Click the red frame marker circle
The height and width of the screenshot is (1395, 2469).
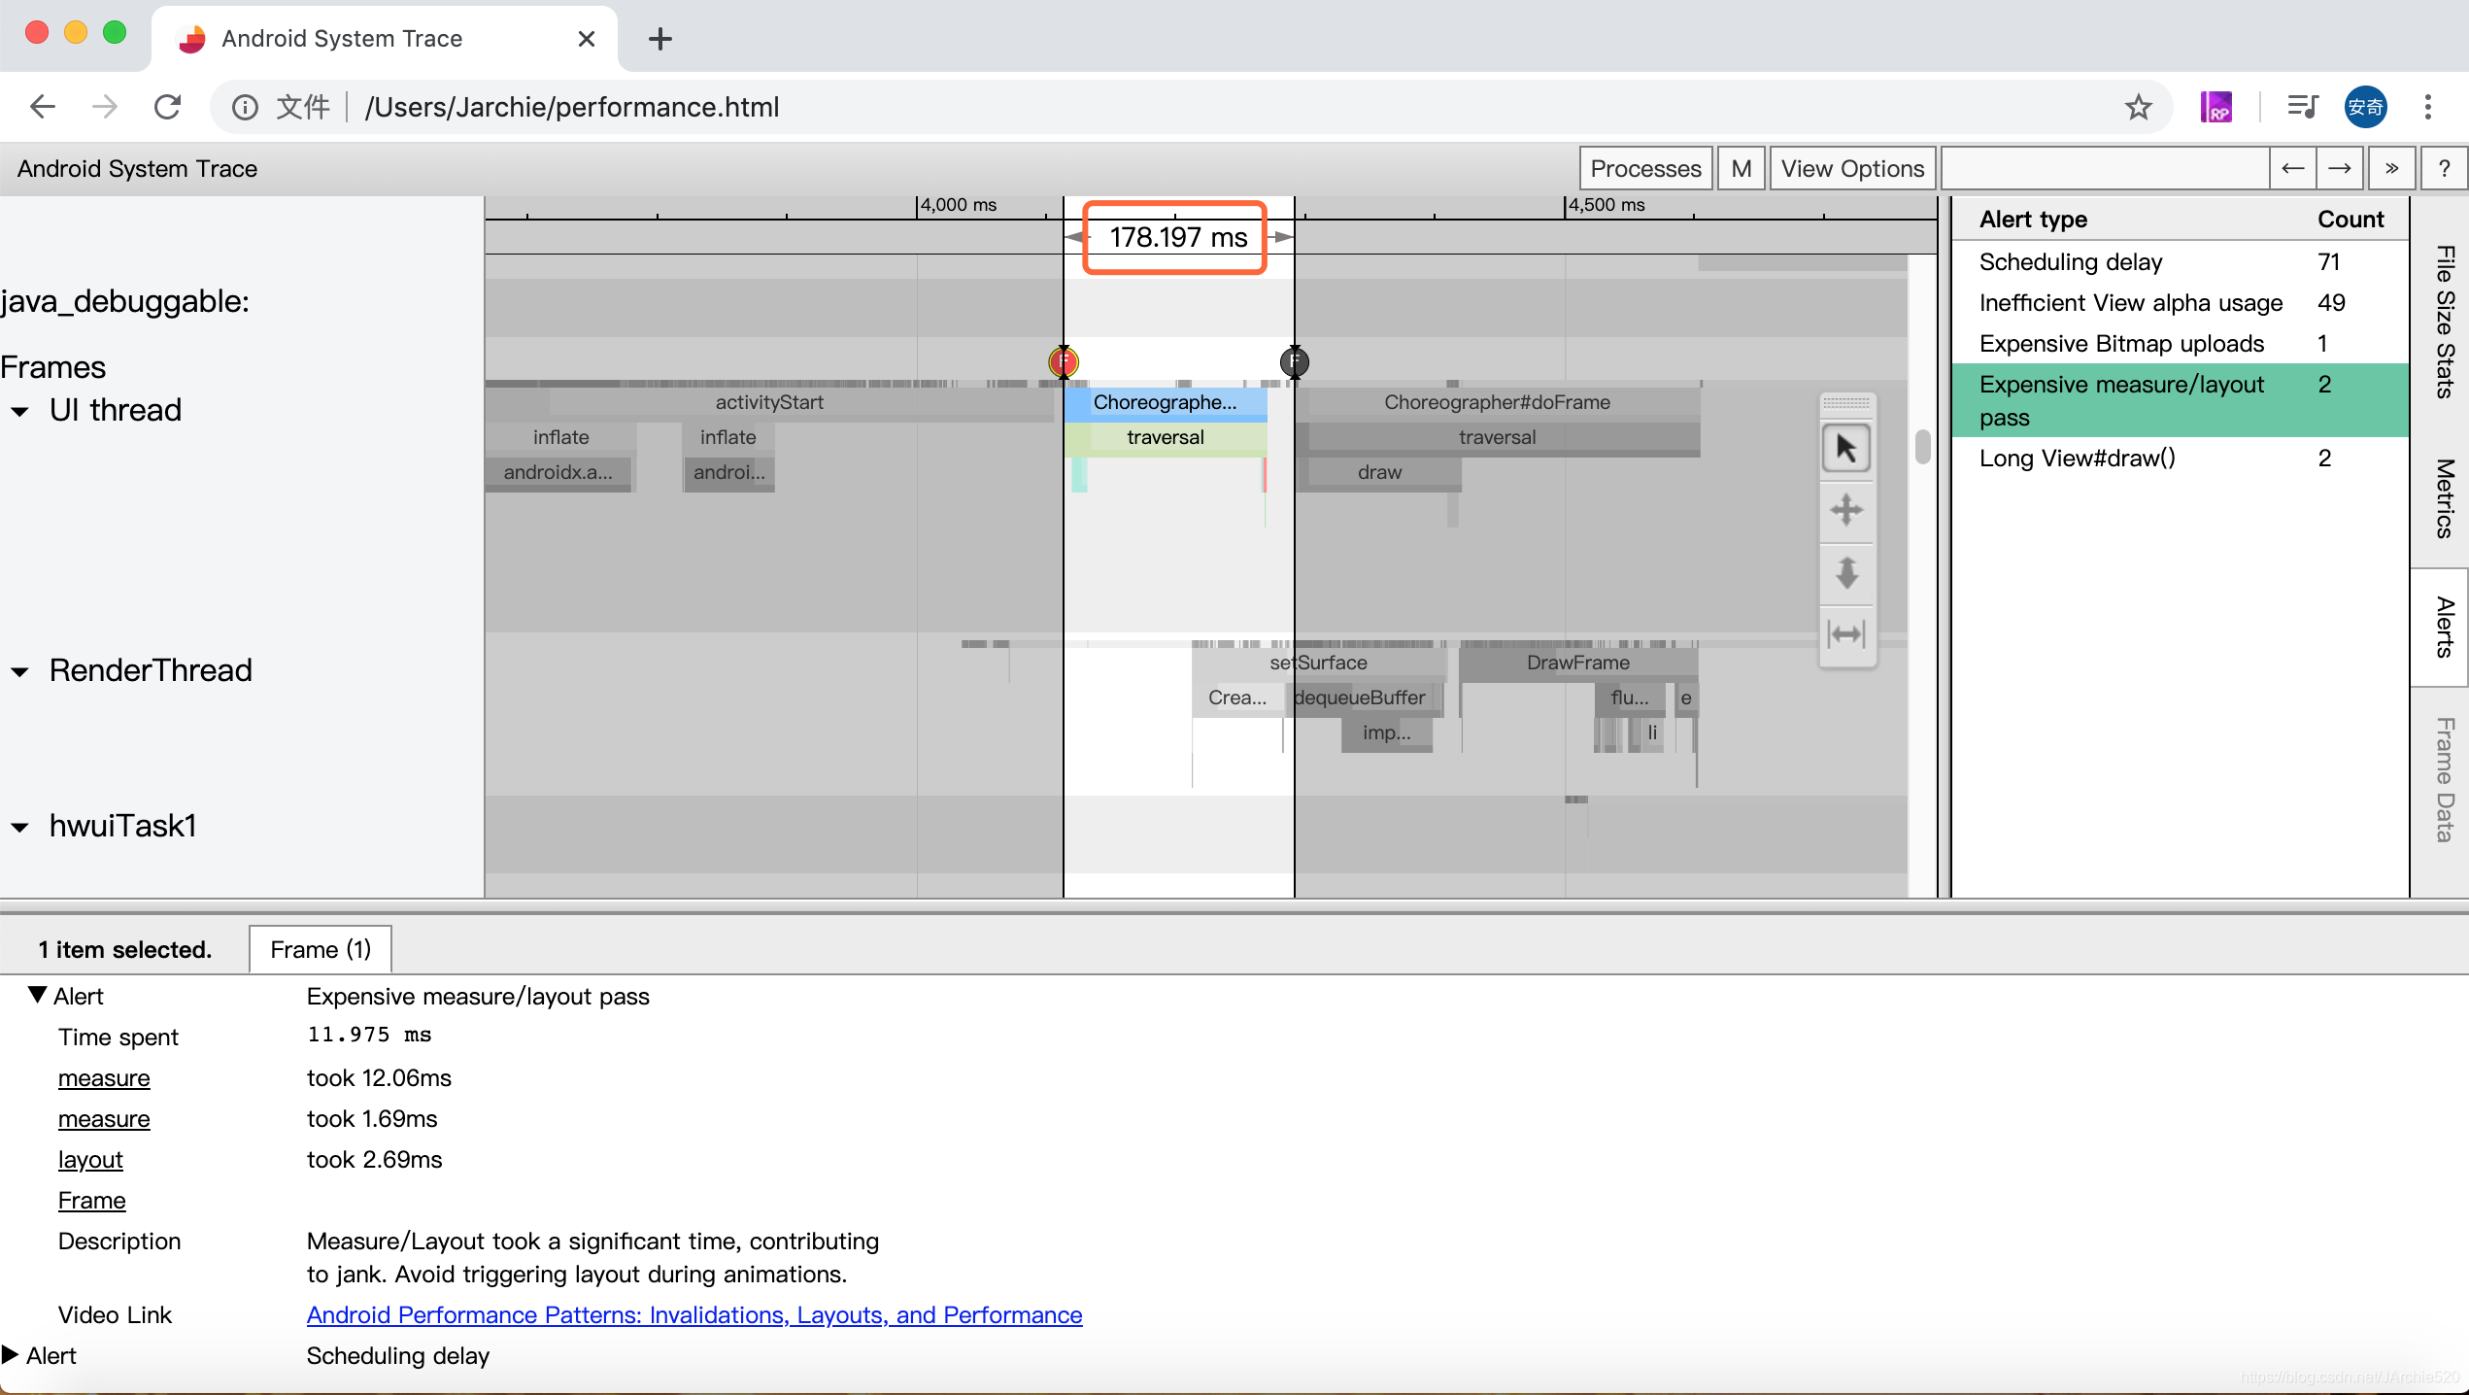point(1064,362)
